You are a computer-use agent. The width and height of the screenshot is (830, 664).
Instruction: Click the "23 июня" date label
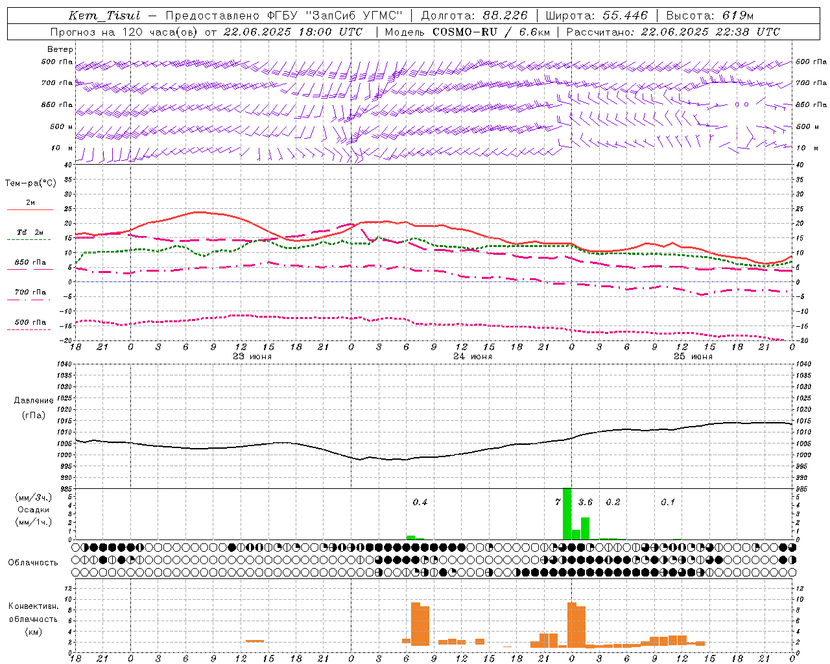(252, 357)
